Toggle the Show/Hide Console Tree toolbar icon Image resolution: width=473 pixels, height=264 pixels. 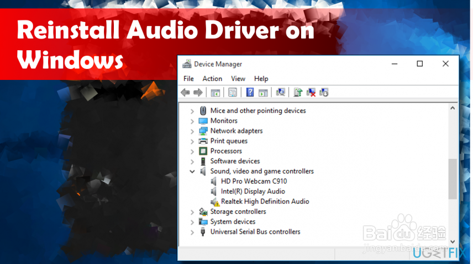[x=215, y=93]
